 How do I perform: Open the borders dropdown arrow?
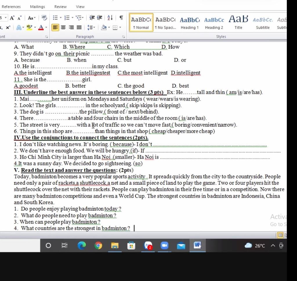(120, 27)
